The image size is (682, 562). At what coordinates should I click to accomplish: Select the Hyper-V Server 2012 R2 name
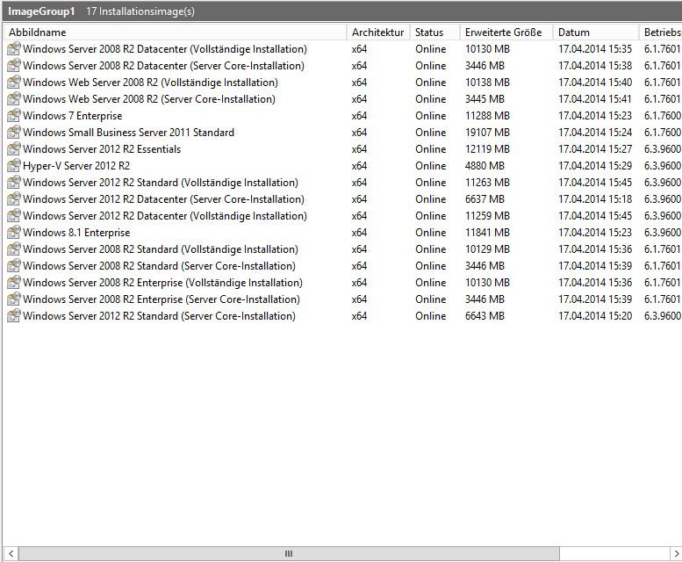(x=76, y=166)
